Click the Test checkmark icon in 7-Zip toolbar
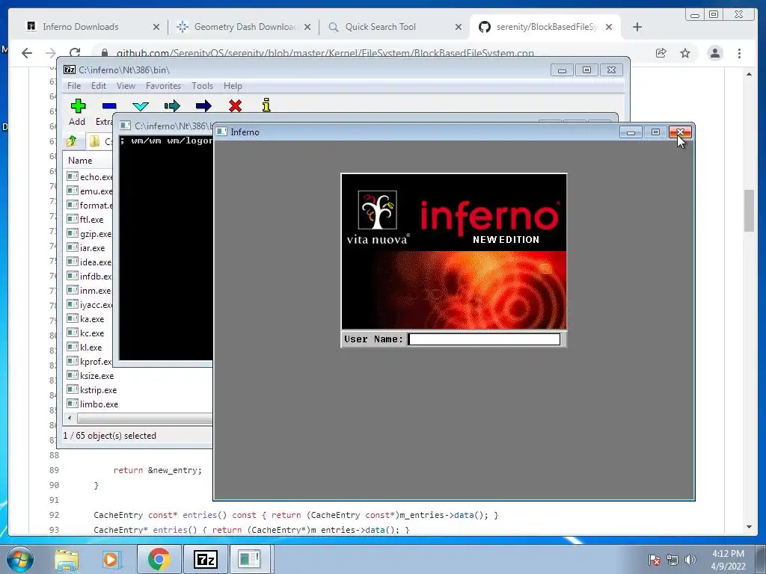 pos(141,106)
